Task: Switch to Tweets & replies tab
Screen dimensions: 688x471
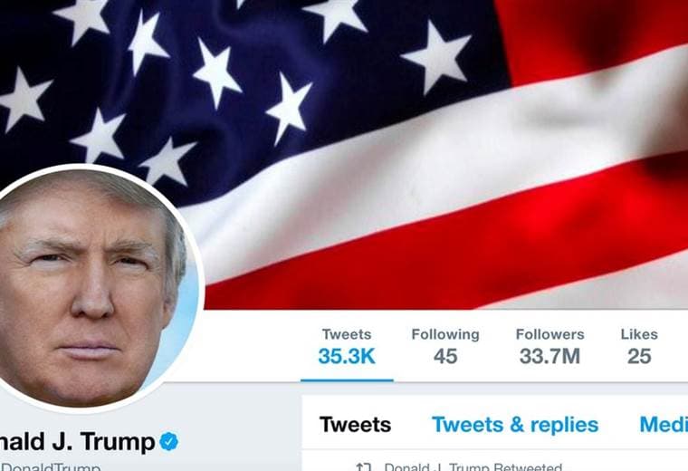Action: (x=515, y=425)
